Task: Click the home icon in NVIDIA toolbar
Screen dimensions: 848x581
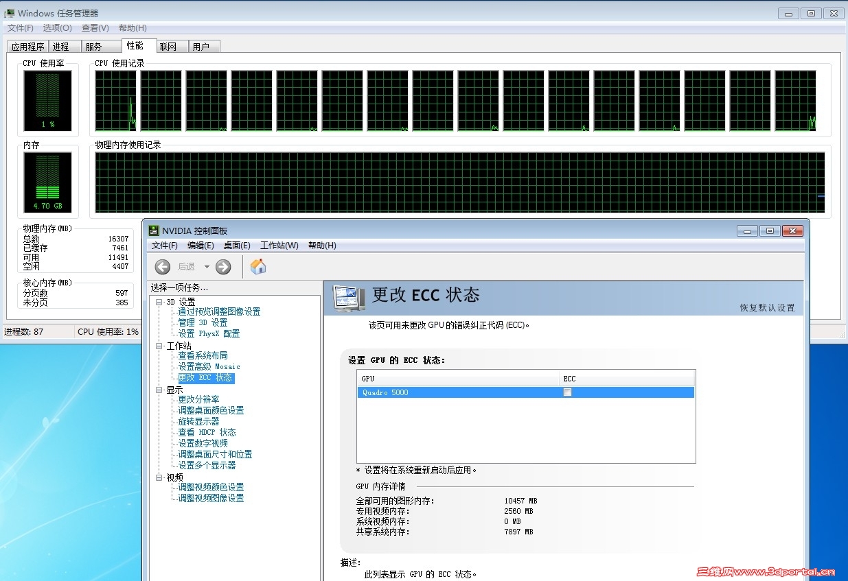Action: pyautogui.click(x=258, y=266)
